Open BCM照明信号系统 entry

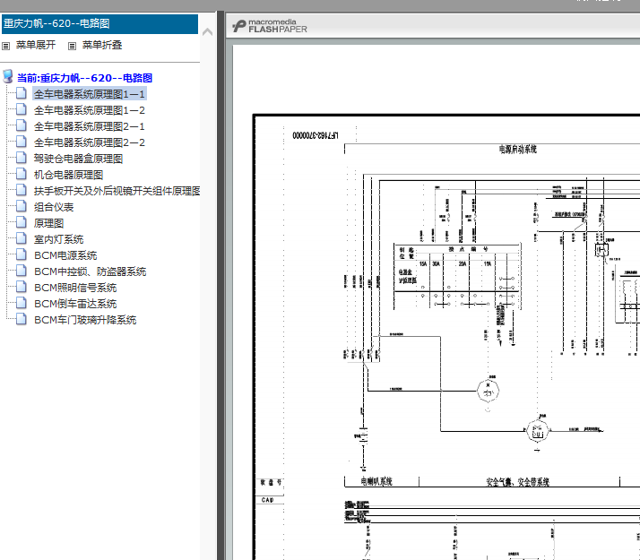(x=75, y=288)
